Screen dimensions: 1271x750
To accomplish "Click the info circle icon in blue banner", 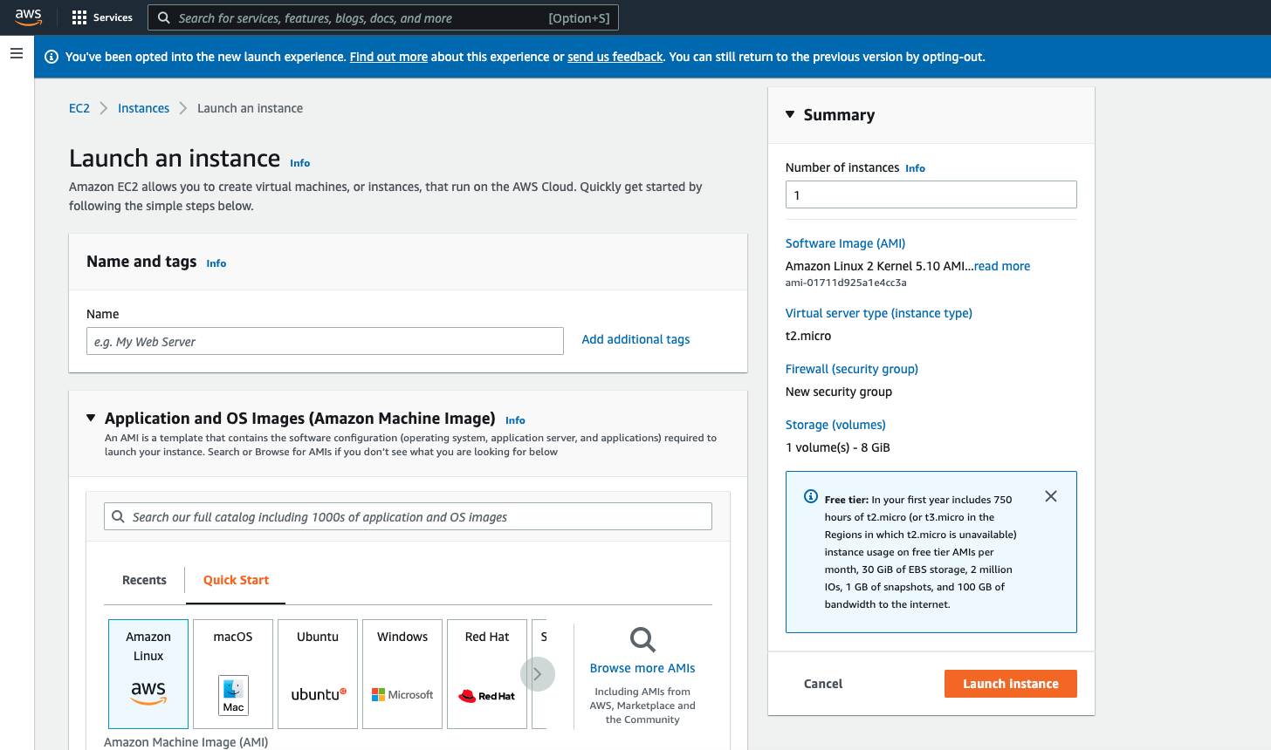I will click(52, 57).
